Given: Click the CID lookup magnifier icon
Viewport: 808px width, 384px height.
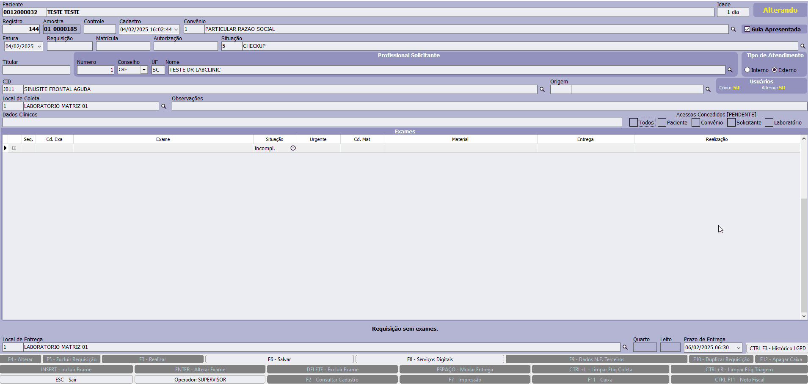Looking at the screenshot, I should (x=542, y=89).
